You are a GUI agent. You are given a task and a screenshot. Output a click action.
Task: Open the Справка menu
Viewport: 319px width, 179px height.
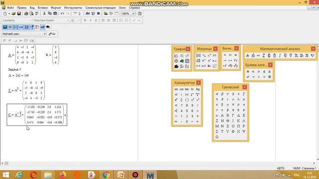coord(134,8)
